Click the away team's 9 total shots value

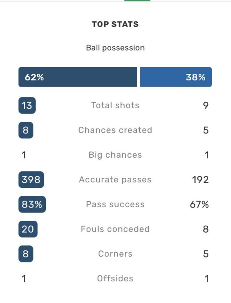point(206,106)
